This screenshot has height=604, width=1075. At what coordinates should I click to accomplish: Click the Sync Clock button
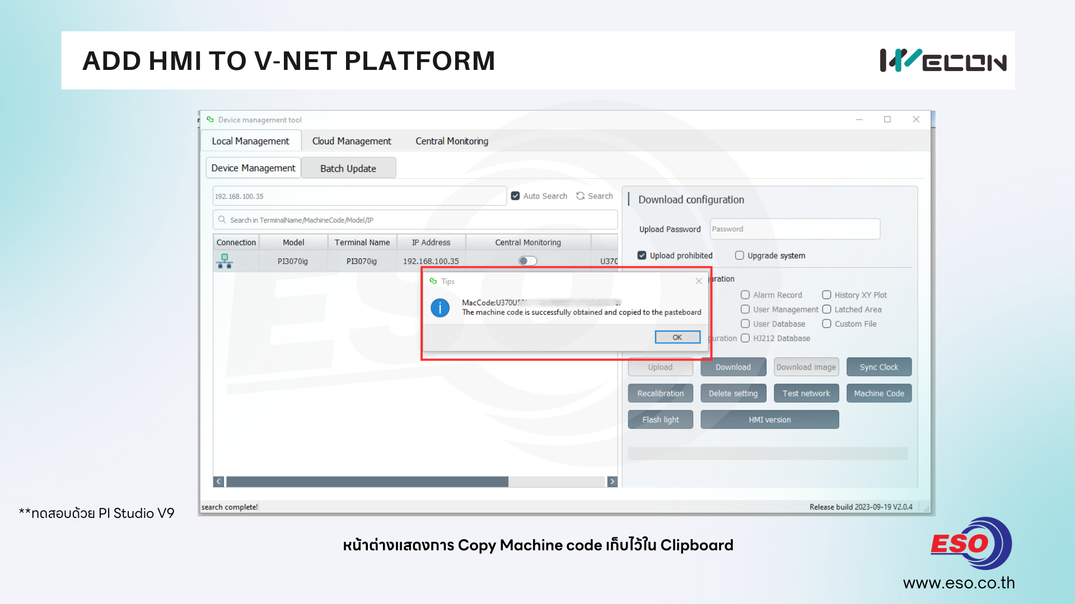(878, 367)
